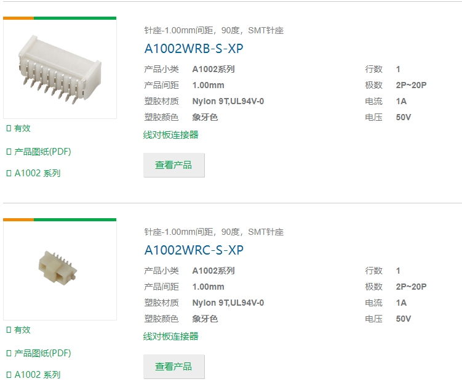
Task: Open the A1002WRB-S-XP product title link
Action: (x=194, y=49)
